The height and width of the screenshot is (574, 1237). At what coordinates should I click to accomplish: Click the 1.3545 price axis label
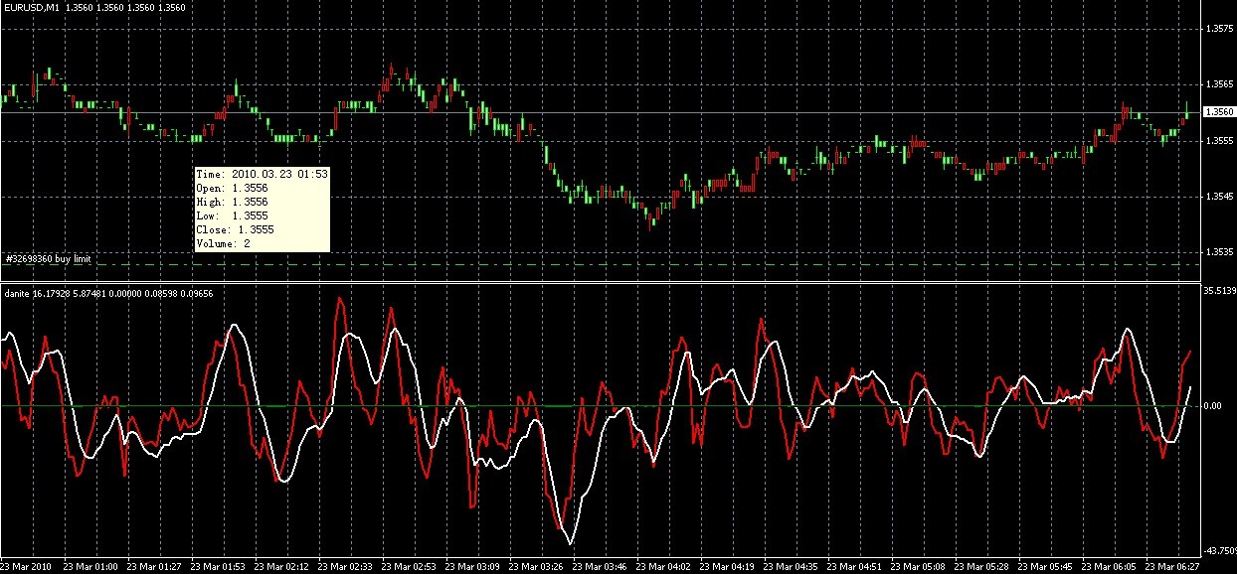click(1219, 197)
